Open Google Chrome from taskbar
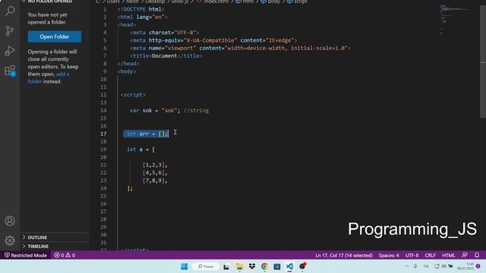 coord(264,266)
